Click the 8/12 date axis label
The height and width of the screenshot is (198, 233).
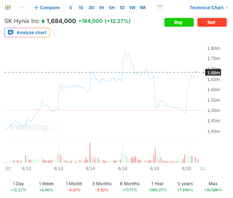(26, 169)
